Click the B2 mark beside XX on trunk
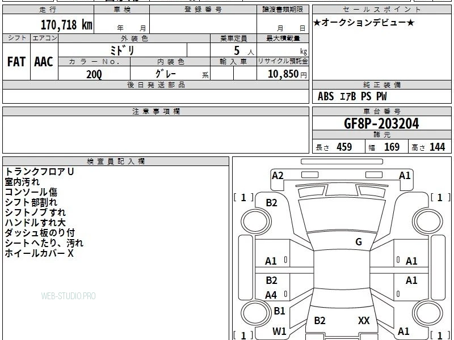 pyautogui.click(x=320, y=320)
